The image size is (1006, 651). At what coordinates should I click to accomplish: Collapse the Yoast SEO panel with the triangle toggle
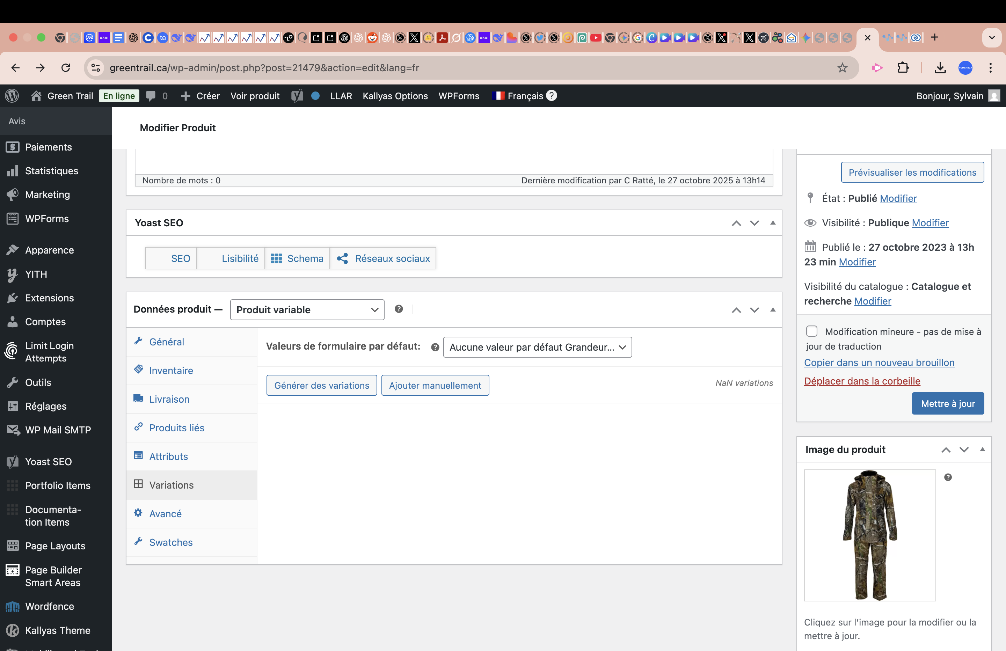pos(773,223)
